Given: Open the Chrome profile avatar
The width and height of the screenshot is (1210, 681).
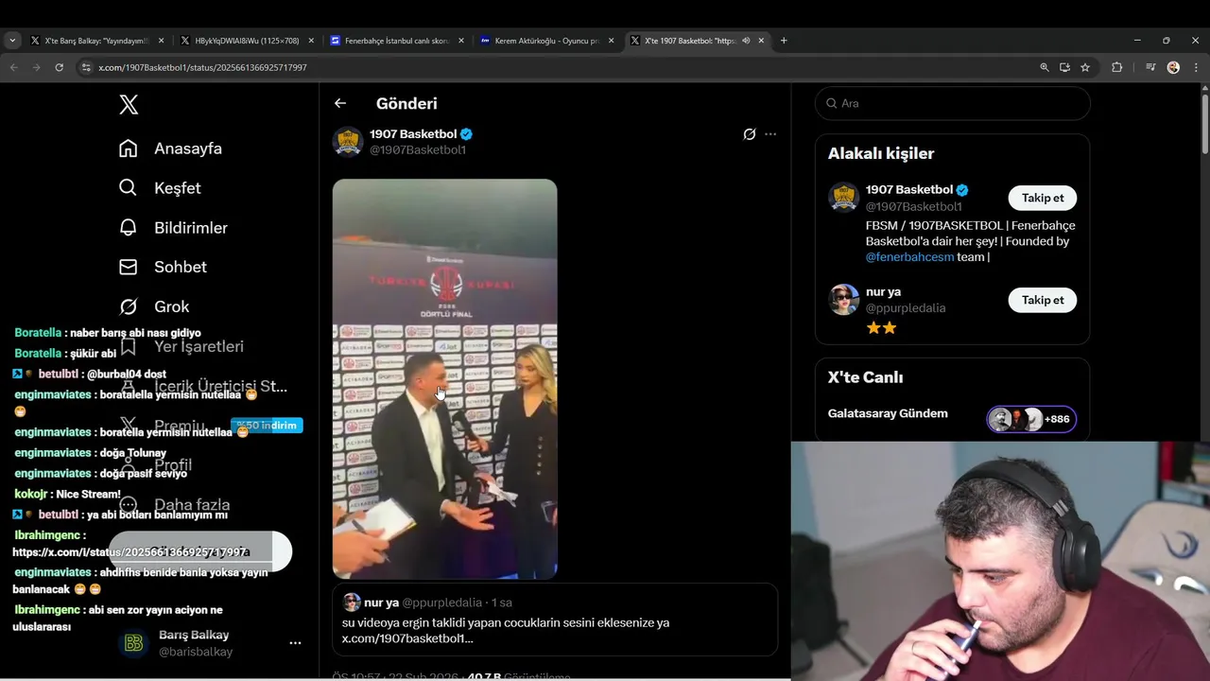Looking at the screenshot, I should click(1173, 67).
